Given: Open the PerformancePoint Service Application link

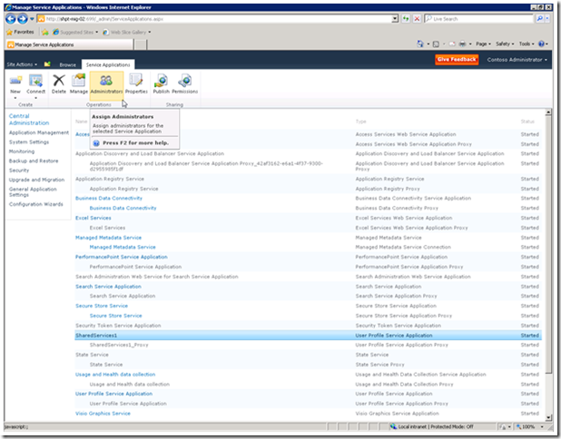Looking at the screenshot, I should click(122, 257).
